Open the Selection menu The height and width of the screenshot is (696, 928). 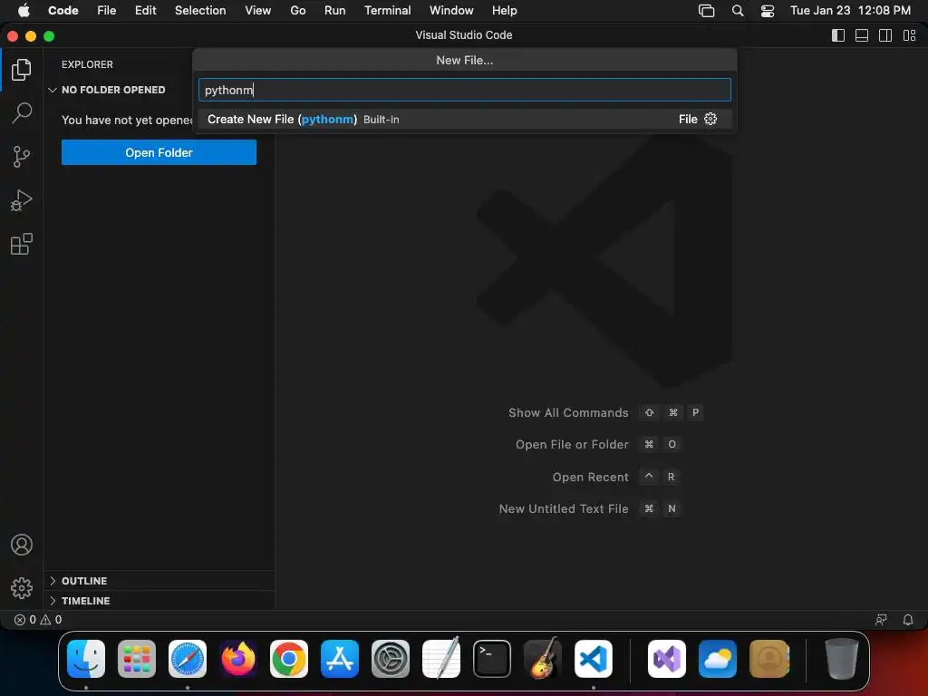point(200,11)
